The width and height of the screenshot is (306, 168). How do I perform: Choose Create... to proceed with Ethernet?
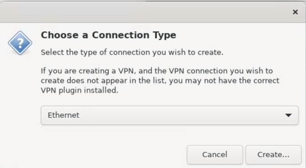[x=273, y=155]
